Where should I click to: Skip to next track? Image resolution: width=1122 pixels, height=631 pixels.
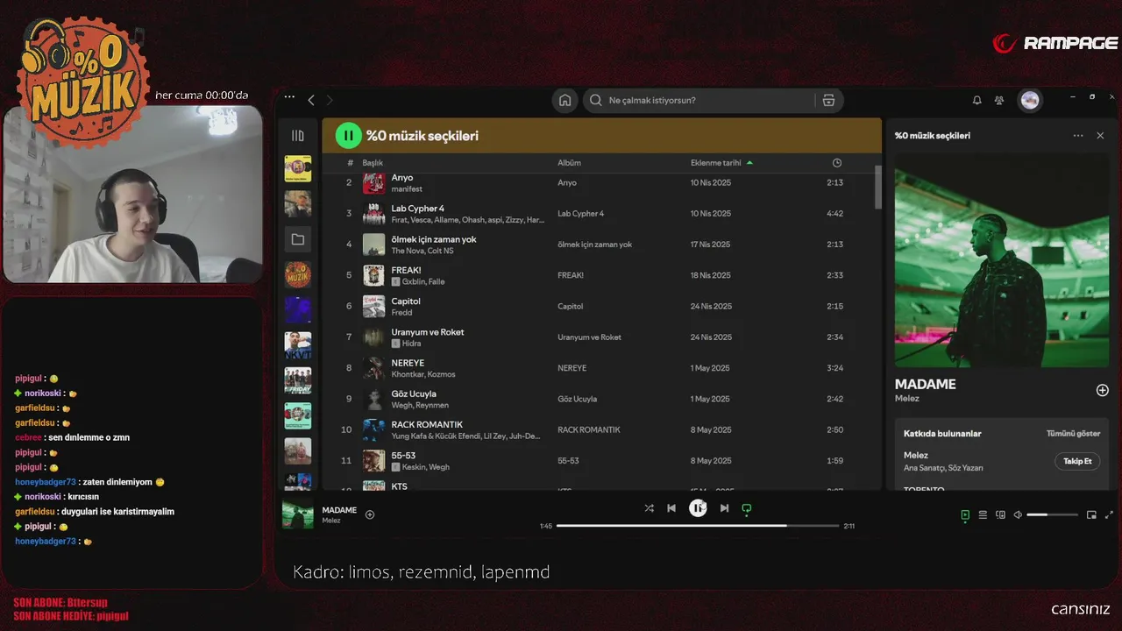point(724,508)
